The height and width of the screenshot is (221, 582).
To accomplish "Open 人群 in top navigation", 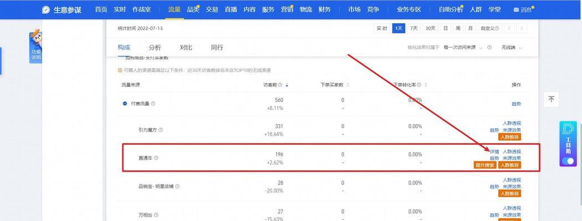I will pos(476,9).
